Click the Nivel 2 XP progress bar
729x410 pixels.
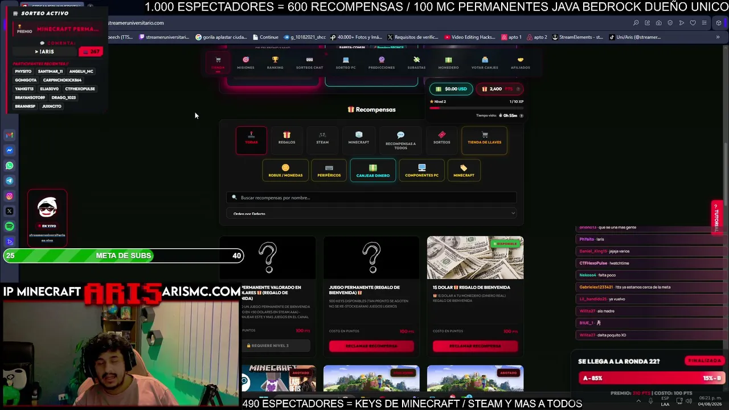click(477, 108)
